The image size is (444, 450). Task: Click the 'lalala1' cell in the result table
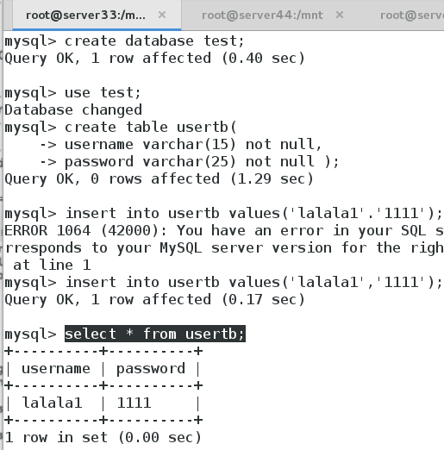coord(52,403)
